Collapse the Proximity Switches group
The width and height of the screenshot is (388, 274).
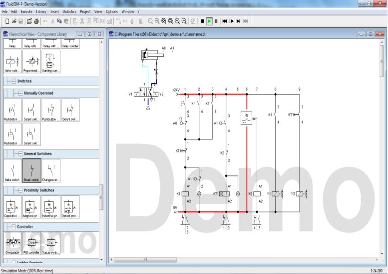(19, 190)
